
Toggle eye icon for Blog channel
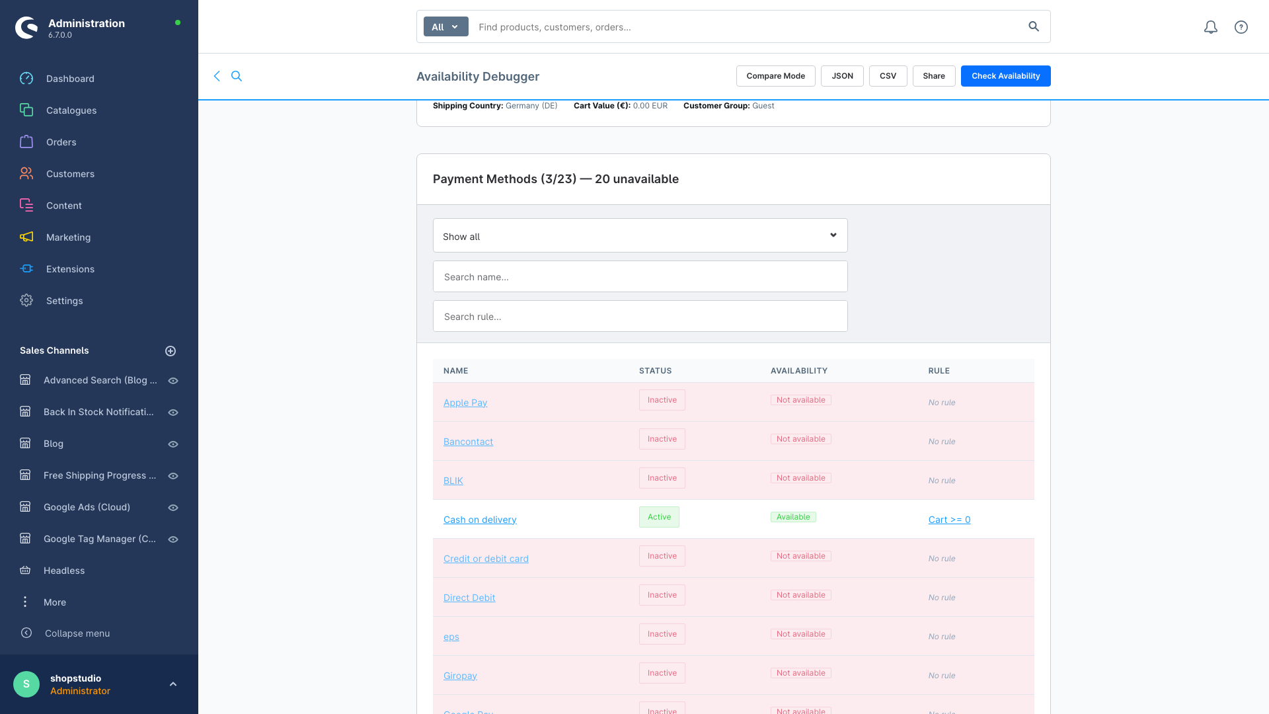pos(173,444)
